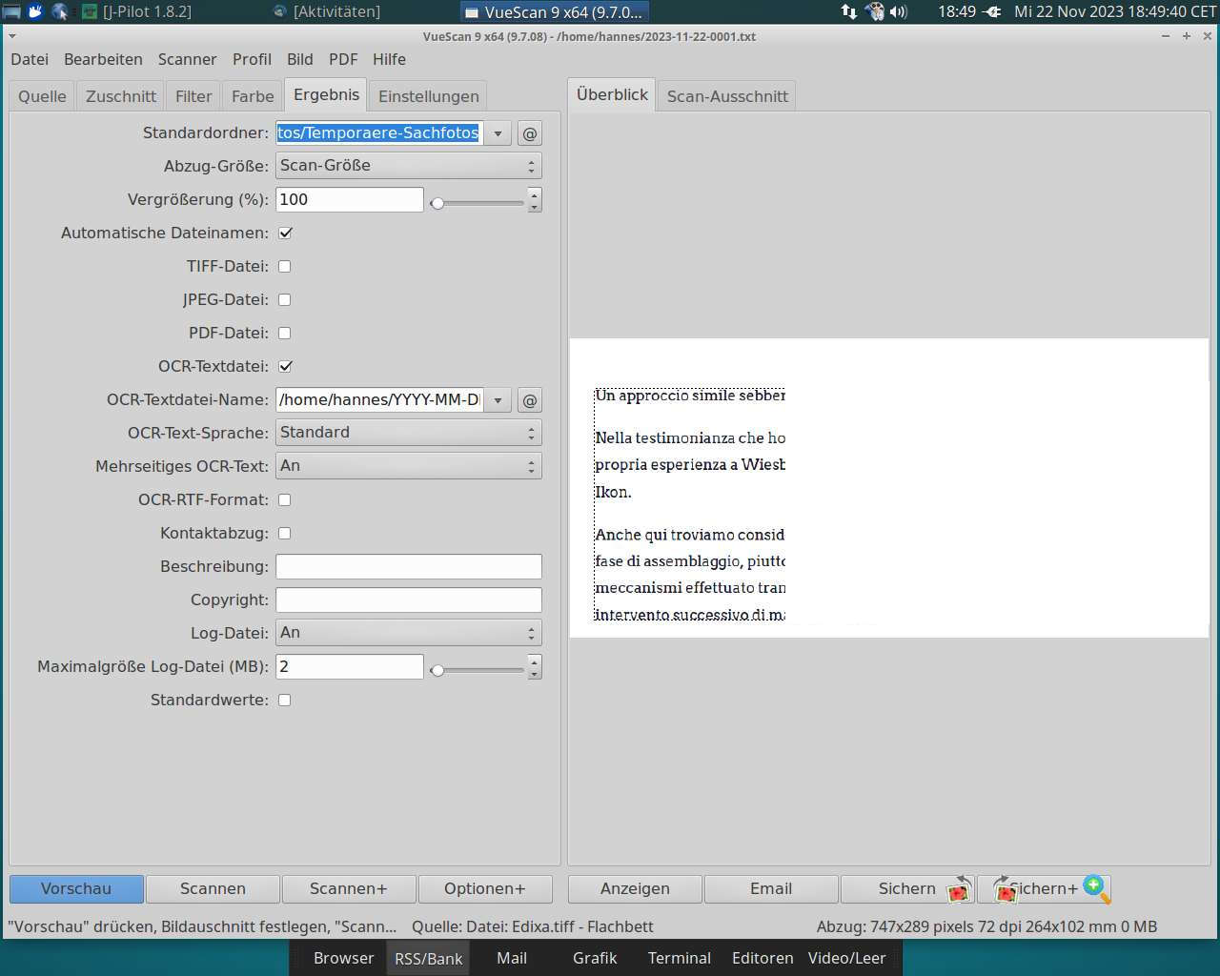Expand the OCR-Text-Sprache dropdown
The image size is (1220, 976).
tap(408, 433)
